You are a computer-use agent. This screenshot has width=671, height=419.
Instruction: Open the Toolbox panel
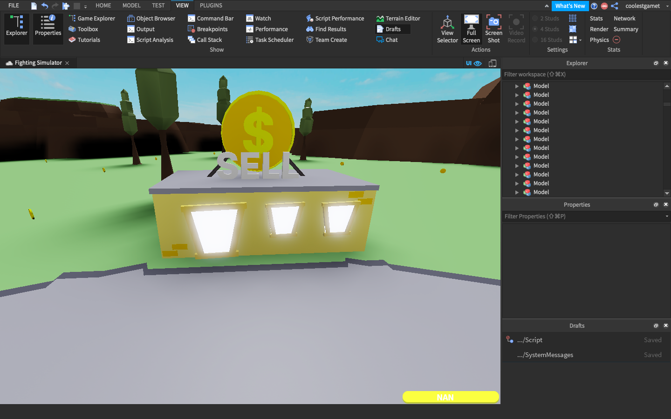(83, 29)
